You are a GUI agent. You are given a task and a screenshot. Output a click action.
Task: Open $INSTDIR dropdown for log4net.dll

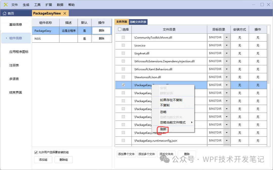[227, 53]
